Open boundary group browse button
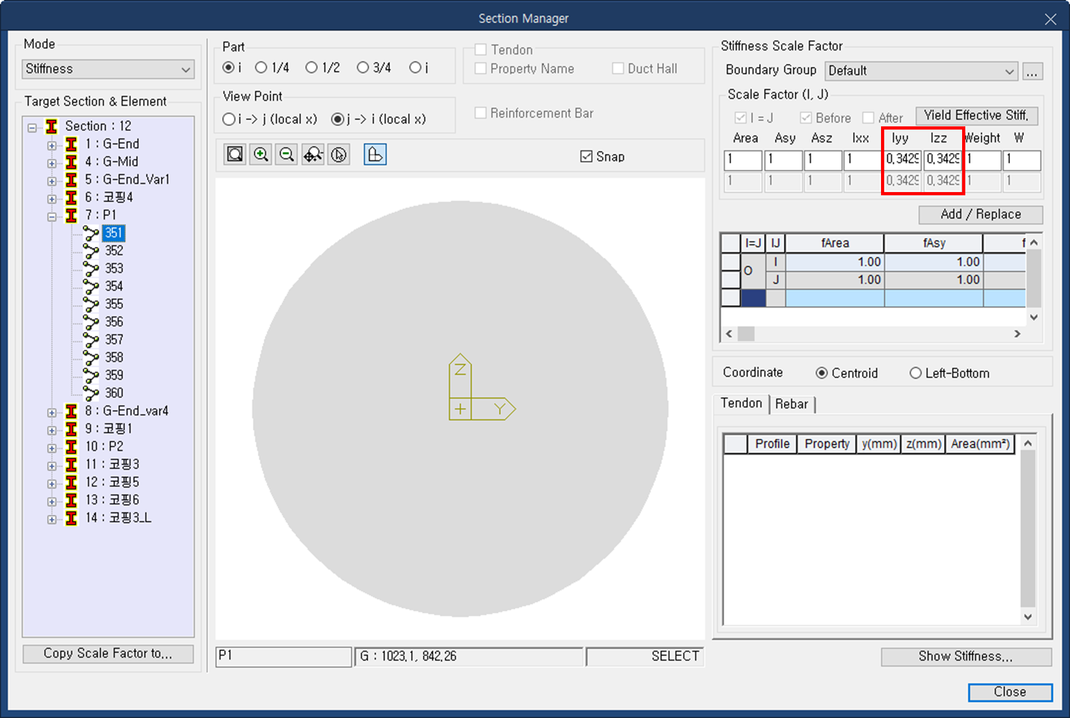Image resolution: width=1070 pixels, height=718 pixels. point(1032,71)
